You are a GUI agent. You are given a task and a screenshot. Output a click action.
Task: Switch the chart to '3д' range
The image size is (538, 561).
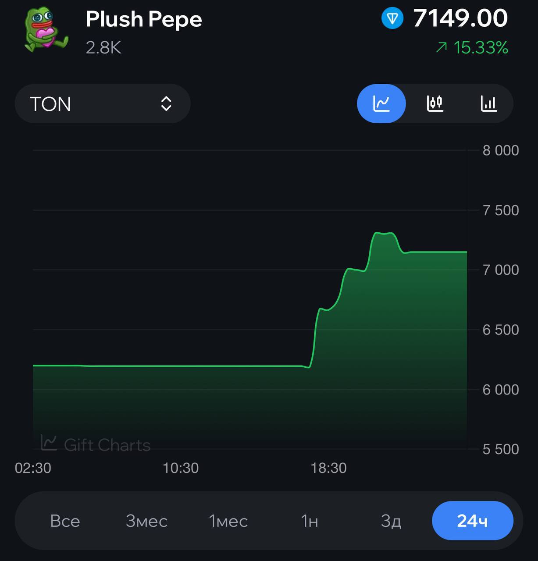coord(391,521)
